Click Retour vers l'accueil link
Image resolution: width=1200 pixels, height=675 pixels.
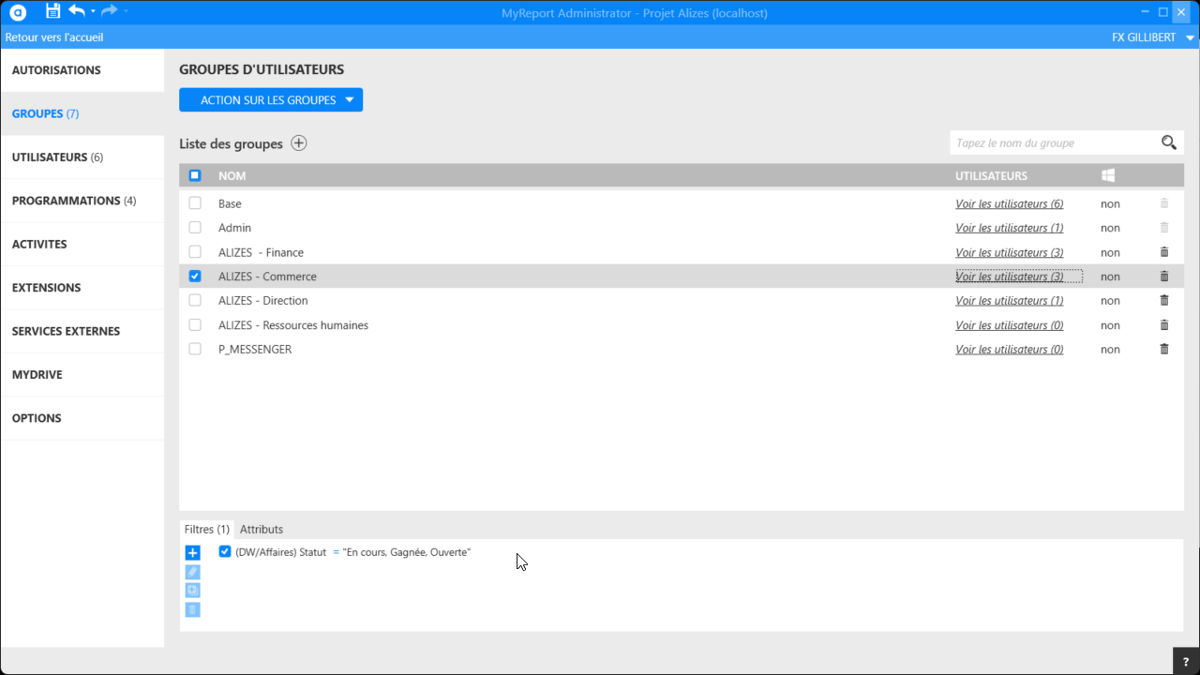click(54, 37)
